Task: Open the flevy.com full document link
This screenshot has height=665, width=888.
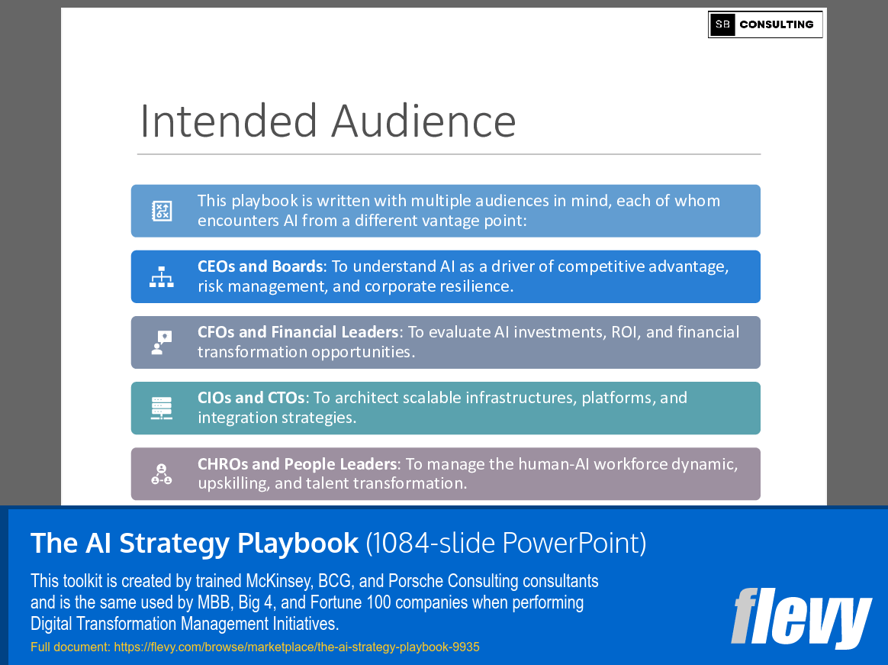Action: coord(297,647)
